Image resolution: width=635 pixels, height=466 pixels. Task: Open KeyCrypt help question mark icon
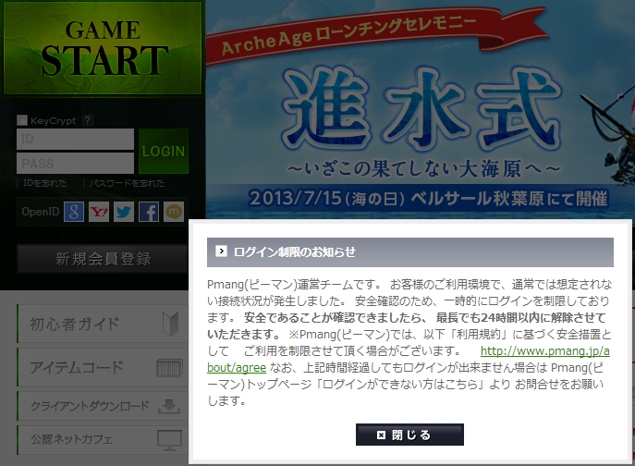89,120
